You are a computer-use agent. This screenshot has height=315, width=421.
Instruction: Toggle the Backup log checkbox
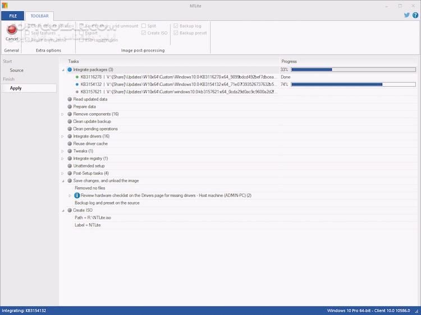pos(176,26)
